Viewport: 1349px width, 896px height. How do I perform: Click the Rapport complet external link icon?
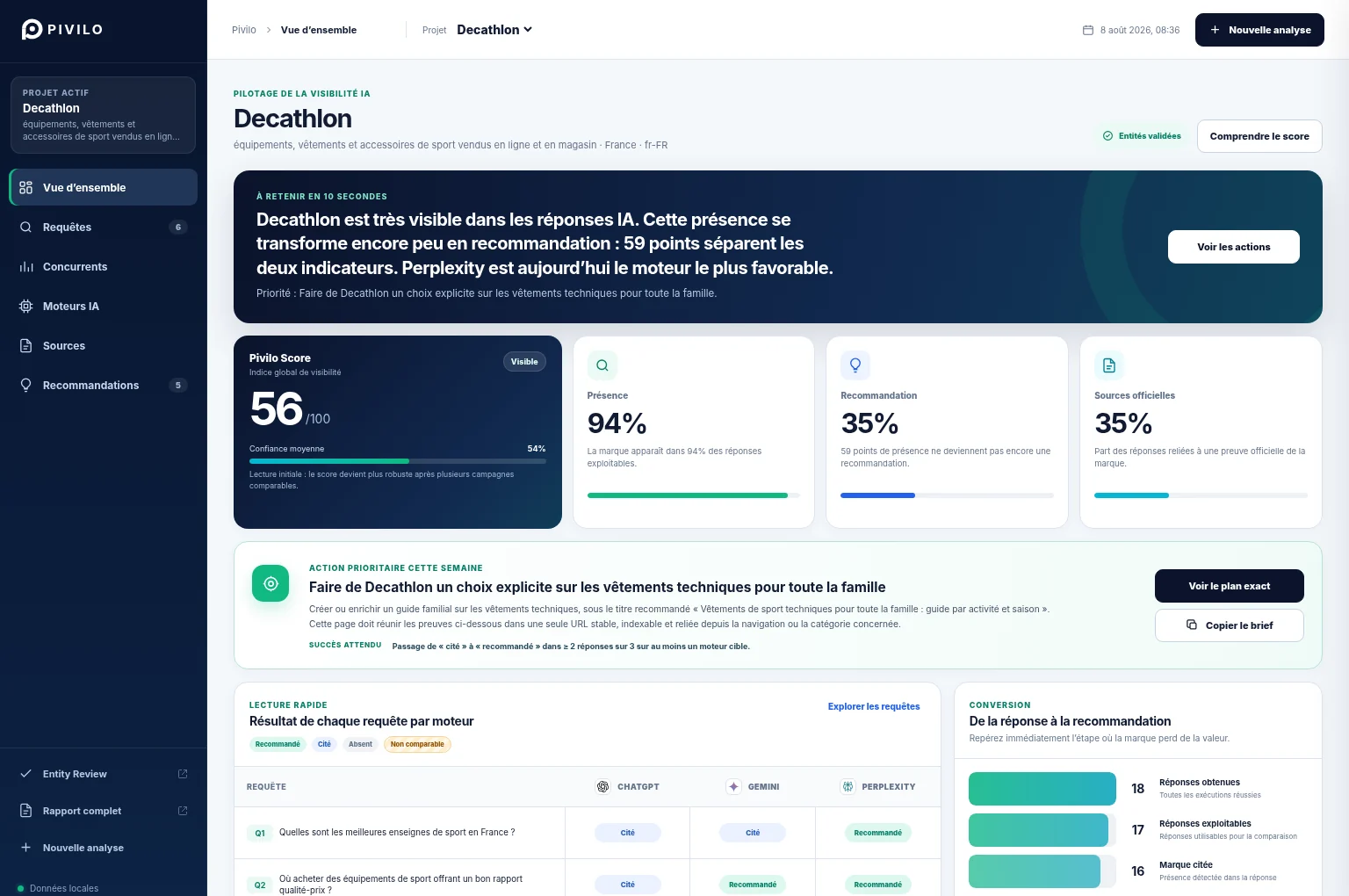(x=183, y=811)
